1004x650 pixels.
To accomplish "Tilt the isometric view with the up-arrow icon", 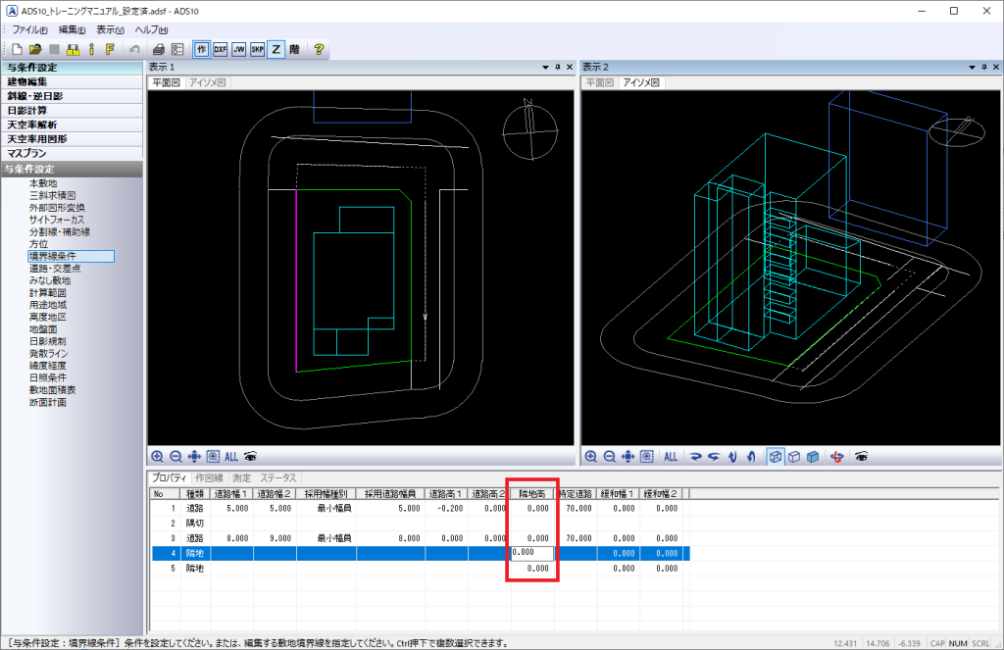I will click(x=732, y=457).
